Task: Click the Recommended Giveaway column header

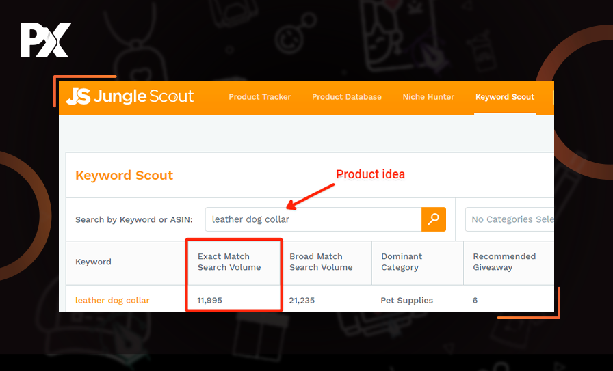Action: coord(504,262)
